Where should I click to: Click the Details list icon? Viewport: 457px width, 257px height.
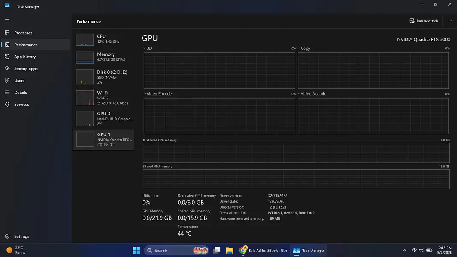tap(7, 93)
